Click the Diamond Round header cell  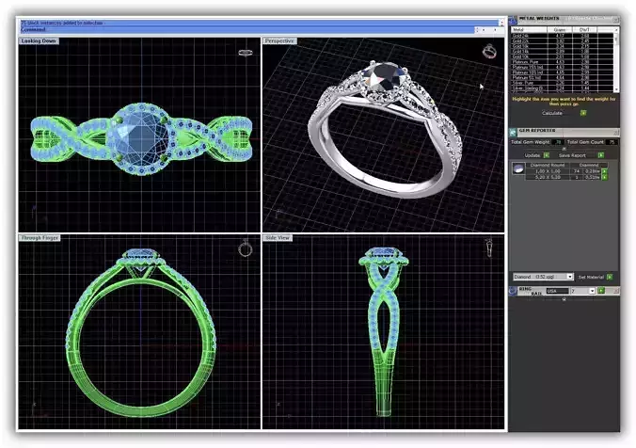click(548, 165)
